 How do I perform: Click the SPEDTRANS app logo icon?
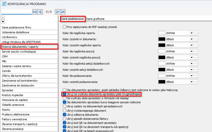click(4, 4)
